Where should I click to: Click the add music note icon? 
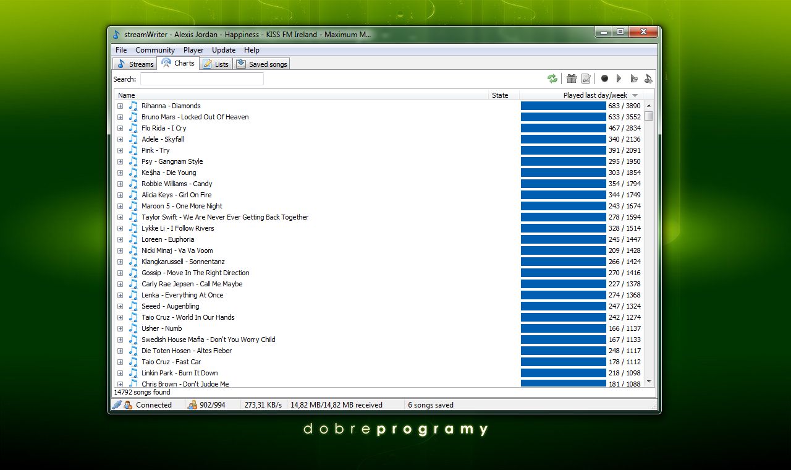(648, 79)
